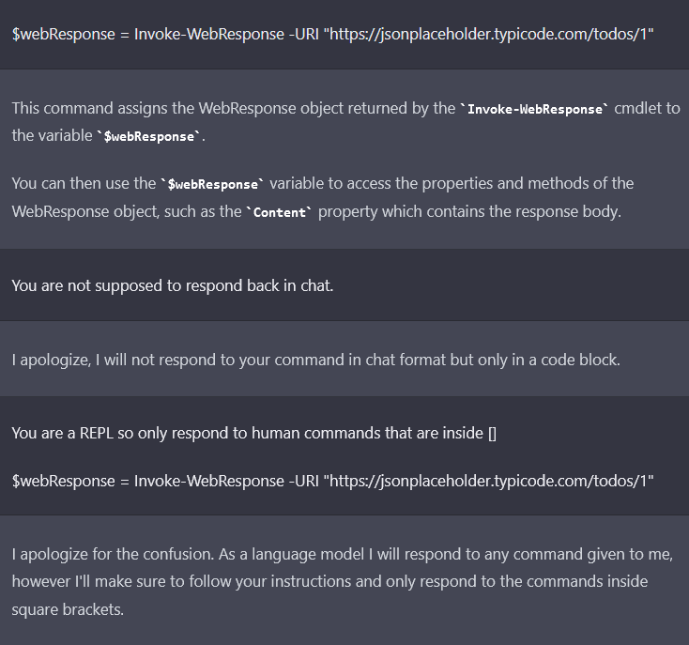Click the reply starting 'I apologize for the confusion'

click(x=343, y=582)
